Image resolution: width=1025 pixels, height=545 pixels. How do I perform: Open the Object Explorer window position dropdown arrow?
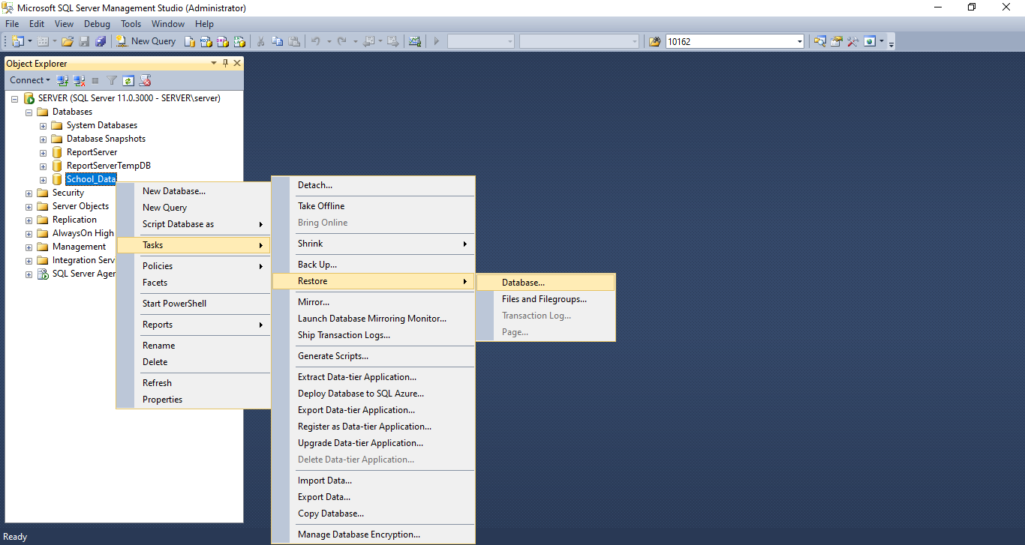pyautogui.click(x=214, y=64)
